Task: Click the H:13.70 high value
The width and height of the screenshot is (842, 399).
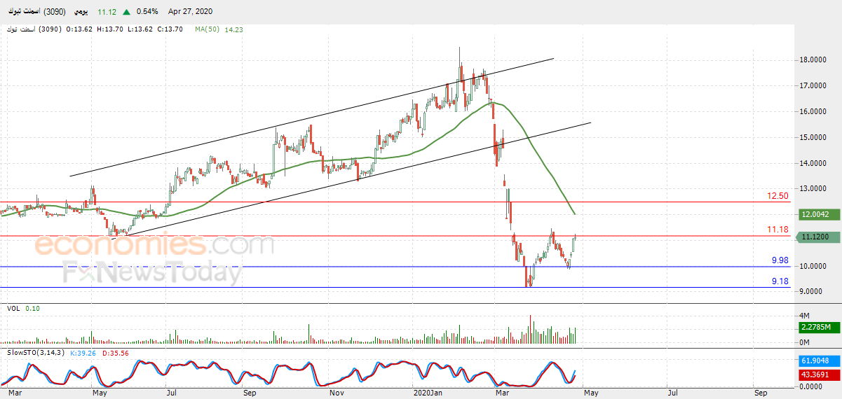Action: coord(111,29)
